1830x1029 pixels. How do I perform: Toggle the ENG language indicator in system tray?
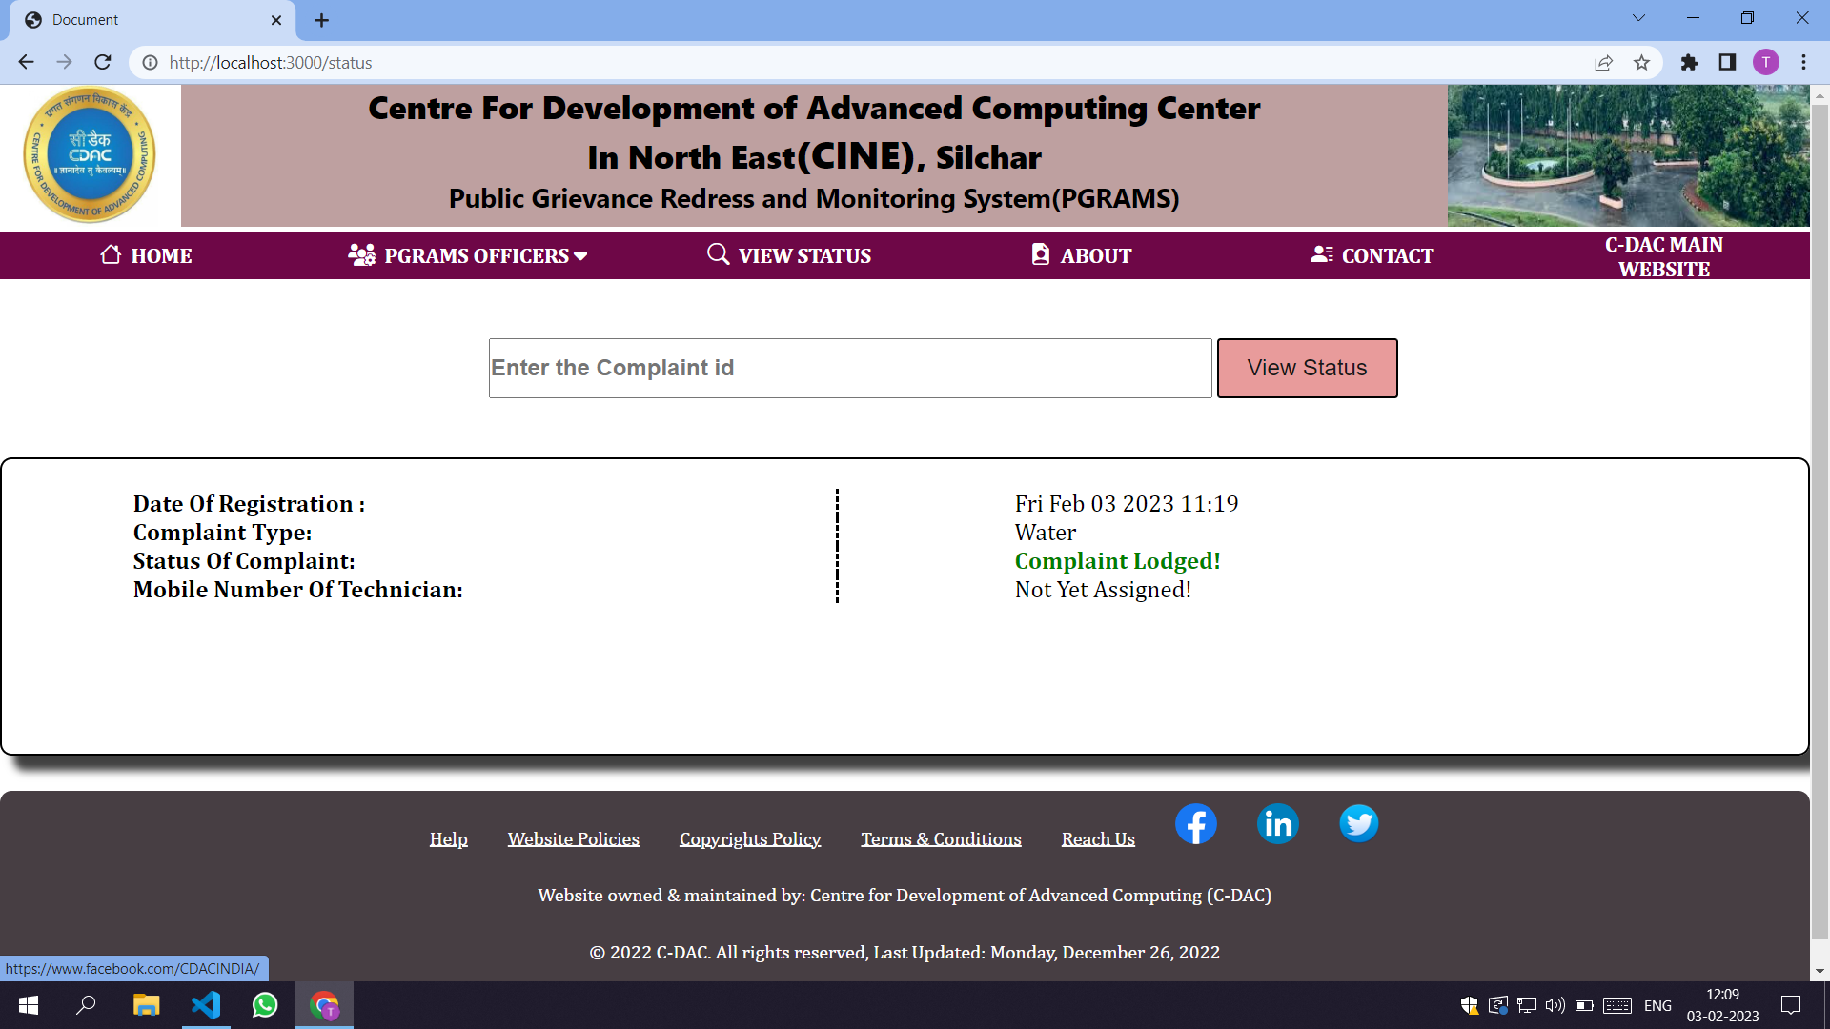coord(1658,1005)
